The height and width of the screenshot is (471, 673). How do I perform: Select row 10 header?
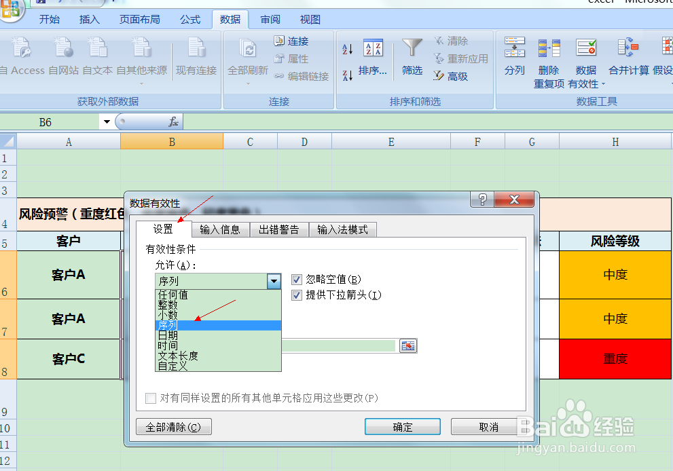[x=8, y=428]
